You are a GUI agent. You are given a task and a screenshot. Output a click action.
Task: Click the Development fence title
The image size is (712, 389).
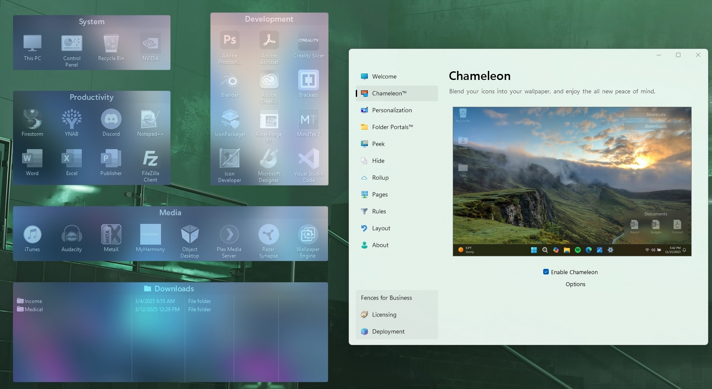[269, 19]
